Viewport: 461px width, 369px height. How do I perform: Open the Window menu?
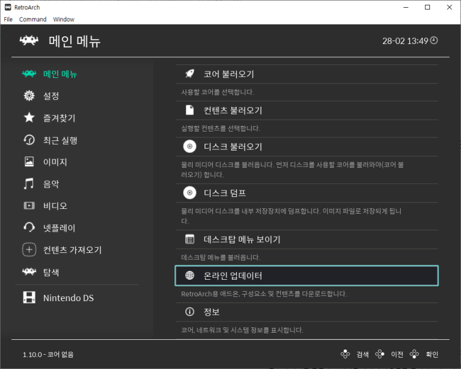point(63,20)
